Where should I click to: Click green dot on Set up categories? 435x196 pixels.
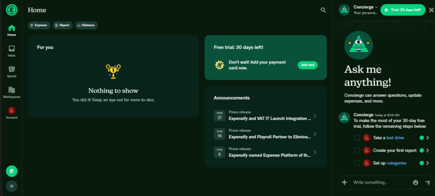coord(422,163)
